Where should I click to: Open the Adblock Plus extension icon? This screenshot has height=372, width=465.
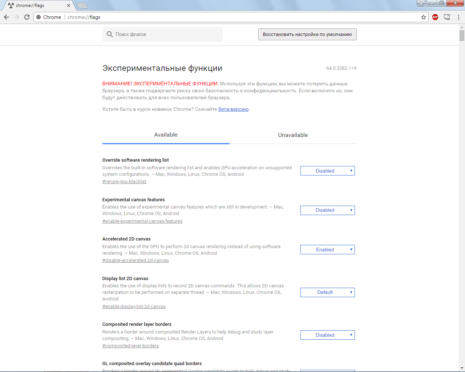[435, 17]
